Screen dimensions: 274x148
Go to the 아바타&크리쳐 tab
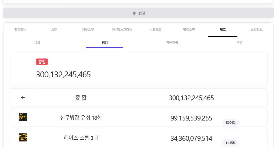tap(122, 30)
